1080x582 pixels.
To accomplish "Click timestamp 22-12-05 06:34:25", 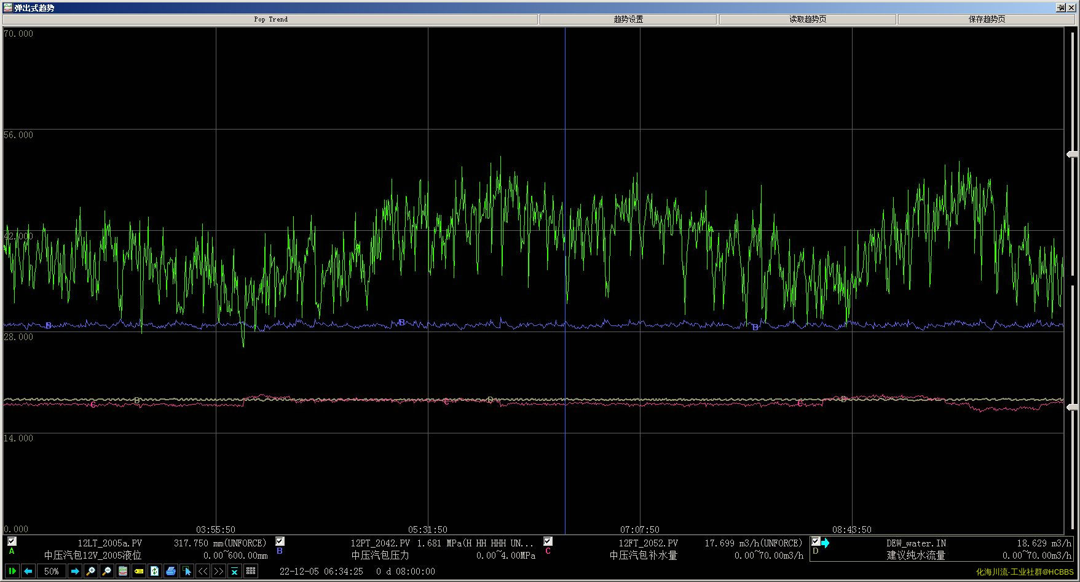I will [321, 572].
